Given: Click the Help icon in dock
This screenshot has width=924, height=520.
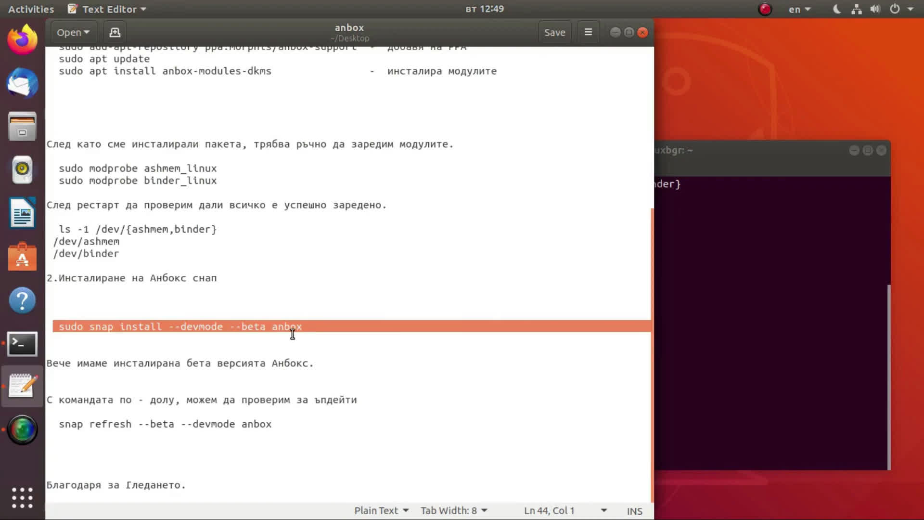Looking at the screenshot, I should tap(22, 300).
